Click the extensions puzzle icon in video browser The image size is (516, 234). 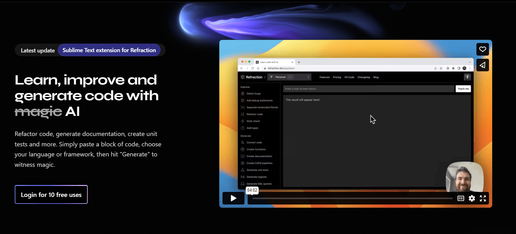453,68
